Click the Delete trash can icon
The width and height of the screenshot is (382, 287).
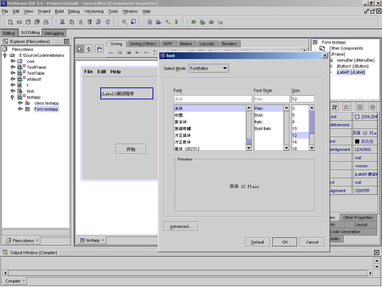90,22
